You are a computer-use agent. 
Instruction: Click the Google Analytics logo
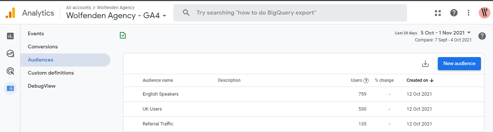tap(10, 13)
